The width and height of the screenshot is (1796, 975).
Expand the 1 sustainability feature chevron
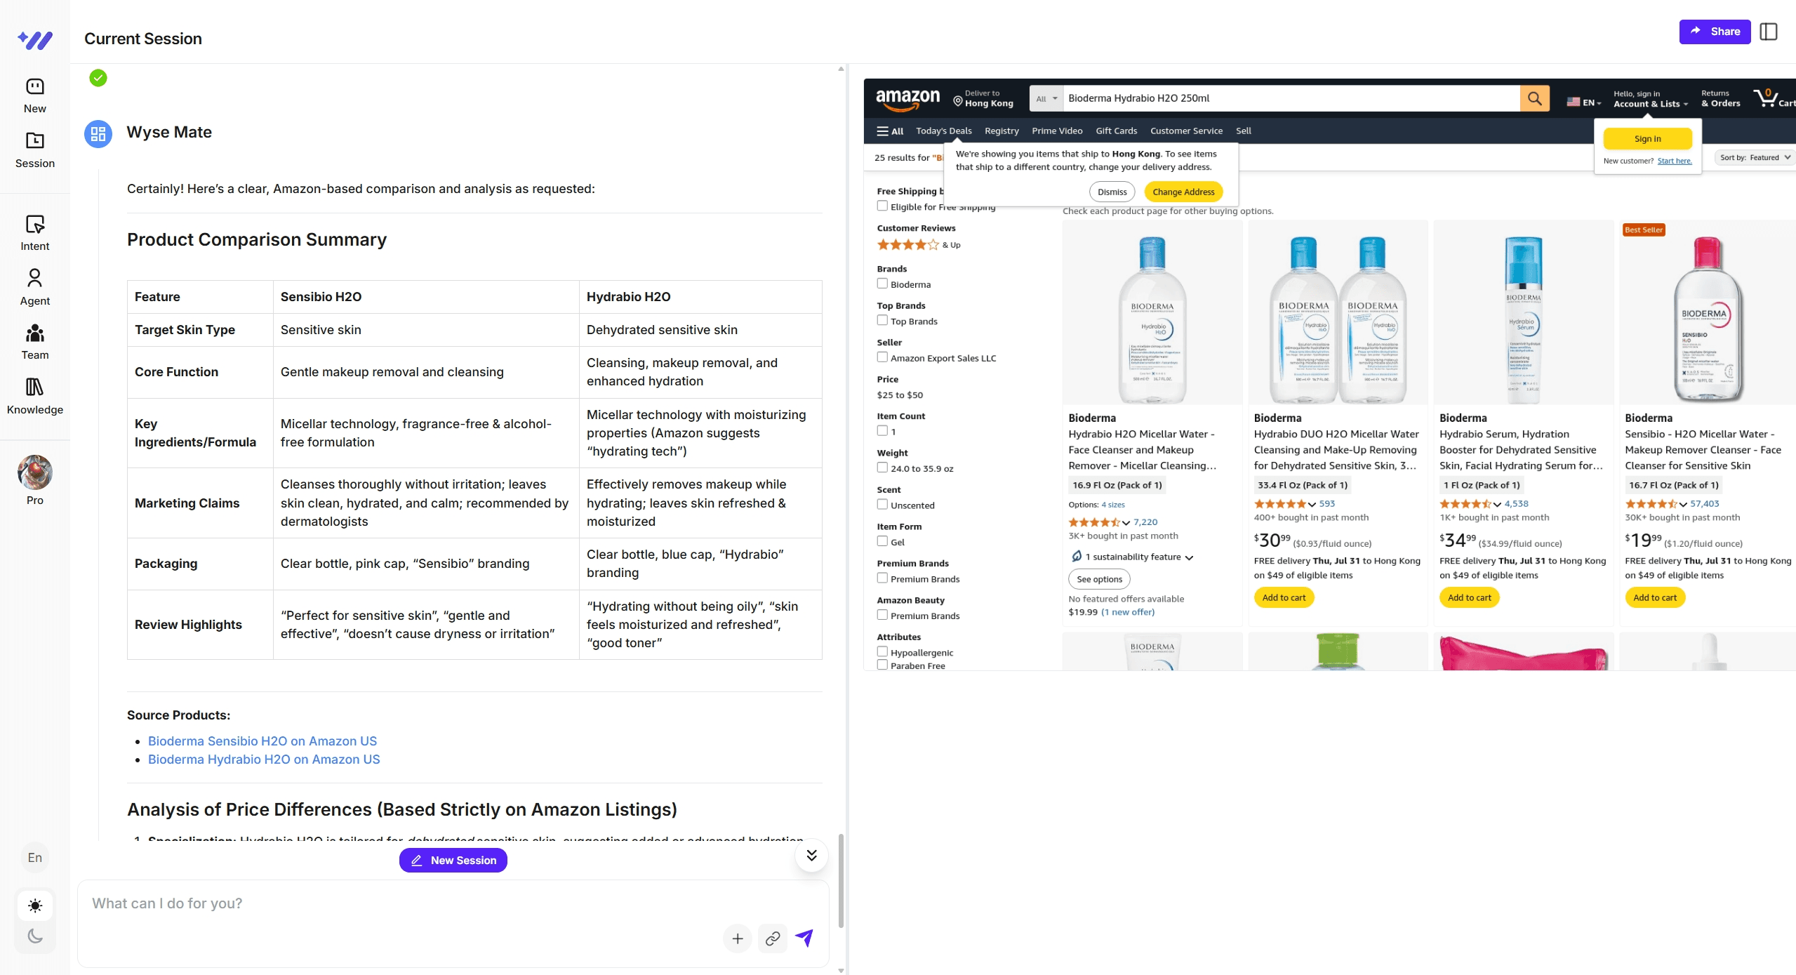(x=1190, y=557)
